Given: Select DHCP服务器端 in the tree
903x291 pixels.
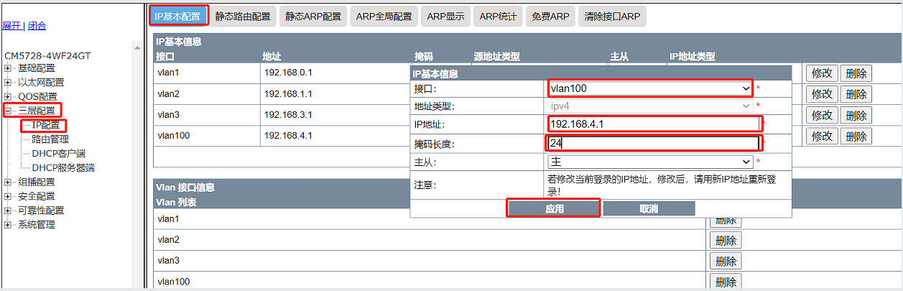Looking at the screenshot, I should click(63, 167).
